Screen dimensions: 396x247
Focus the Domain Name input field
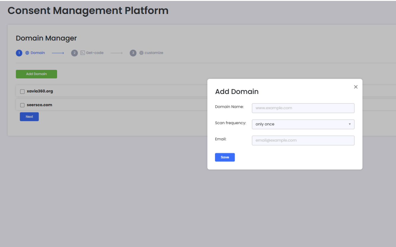[303, 108]
